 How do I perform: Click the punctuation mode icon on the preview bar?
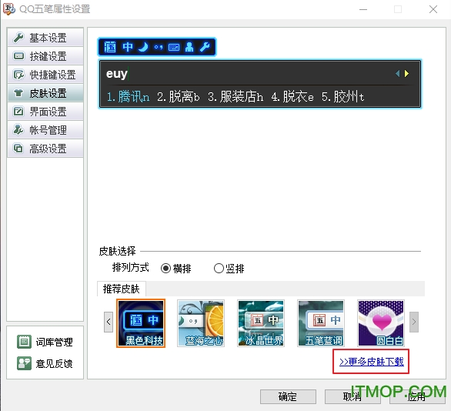click(159, 47)
